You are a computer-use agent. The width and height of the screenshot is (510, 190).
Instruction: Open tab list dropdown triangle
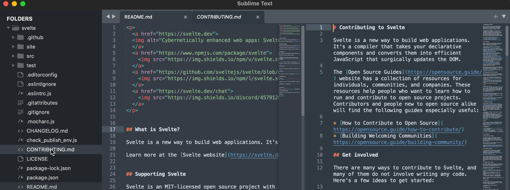click(x=504, y=16)
